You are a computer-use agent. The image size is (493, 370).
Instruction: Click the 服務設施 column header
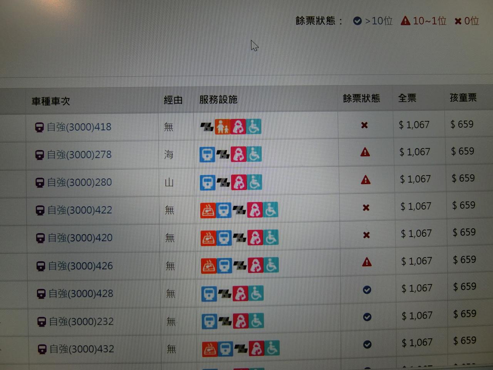(218, 100)
